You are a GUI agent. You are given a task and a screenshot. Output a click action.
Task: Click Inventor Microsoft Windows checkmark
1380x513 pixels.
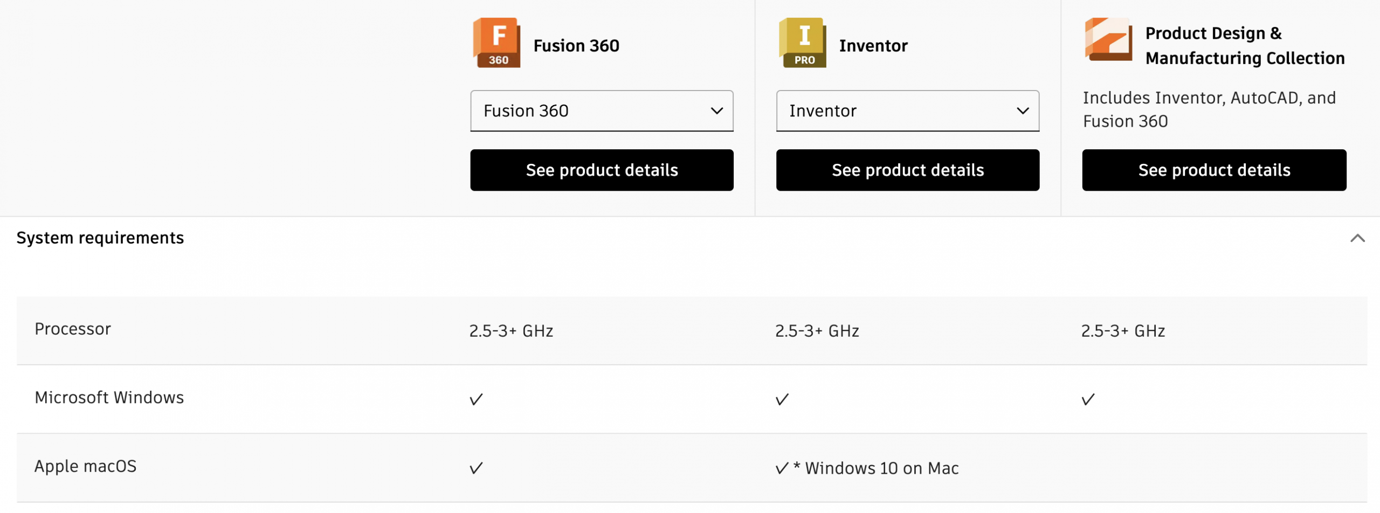click(782, 399)
